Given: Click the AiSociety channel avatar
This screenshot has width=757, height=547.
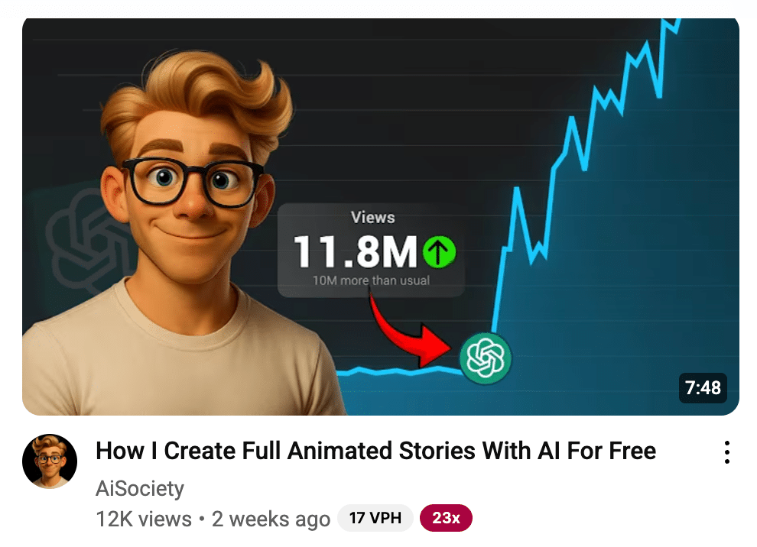Looking at the screenshot, I should click(50, 461).
